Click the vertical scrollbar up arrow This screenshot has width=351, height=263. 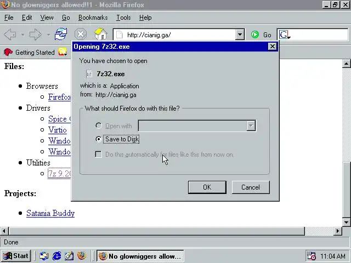346,64
